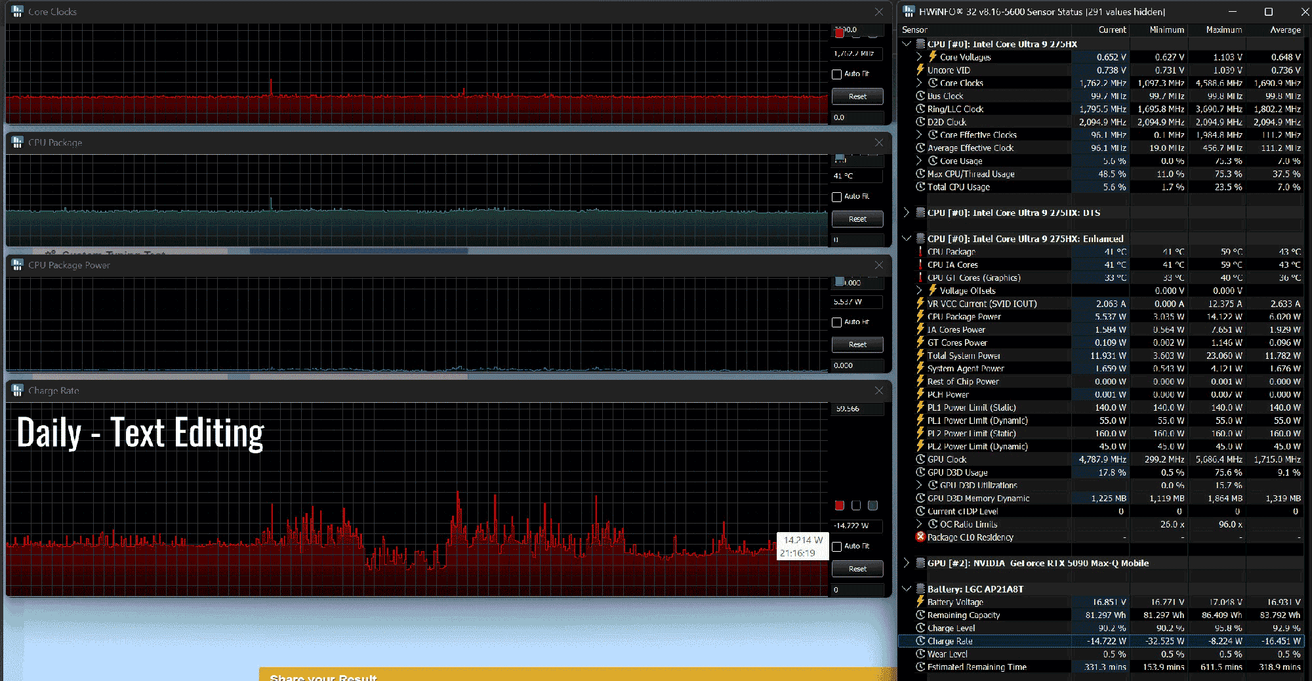1312x681 pixels.
Task: Close the CPU Package graph window
Action: click(x=879, y=142)
